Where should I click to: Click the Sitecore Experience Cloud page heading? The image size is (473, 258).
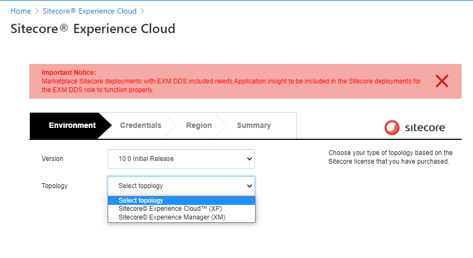[92, 29]
